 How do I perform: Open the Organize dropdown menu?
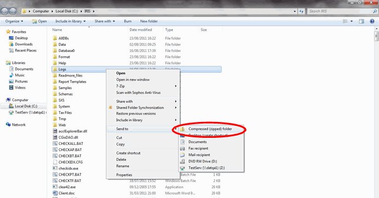point(14,21)
